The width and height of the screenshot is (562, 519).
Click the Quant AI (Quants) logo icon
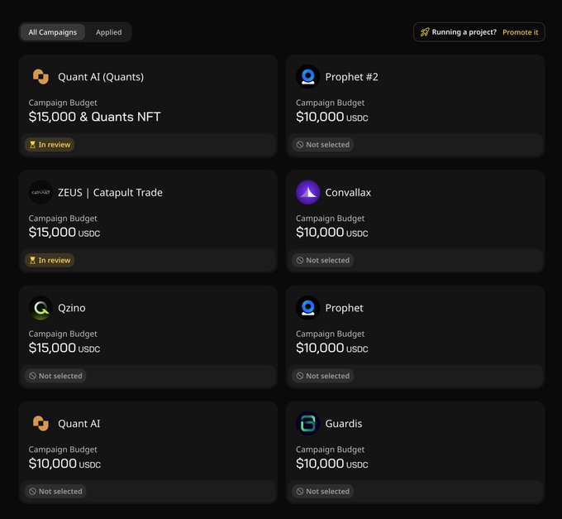pos(40,77)
